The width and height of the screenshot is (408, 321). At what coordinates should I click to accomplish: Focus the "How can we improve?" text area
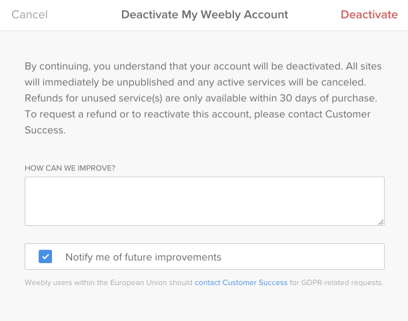click(204, 201)
